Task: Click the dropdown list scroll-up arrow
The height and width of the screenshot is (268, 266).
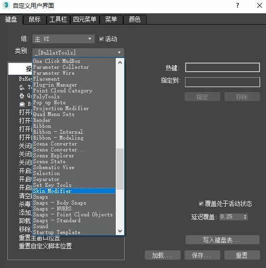Action: pyautogui.click(x=120, y=62)
